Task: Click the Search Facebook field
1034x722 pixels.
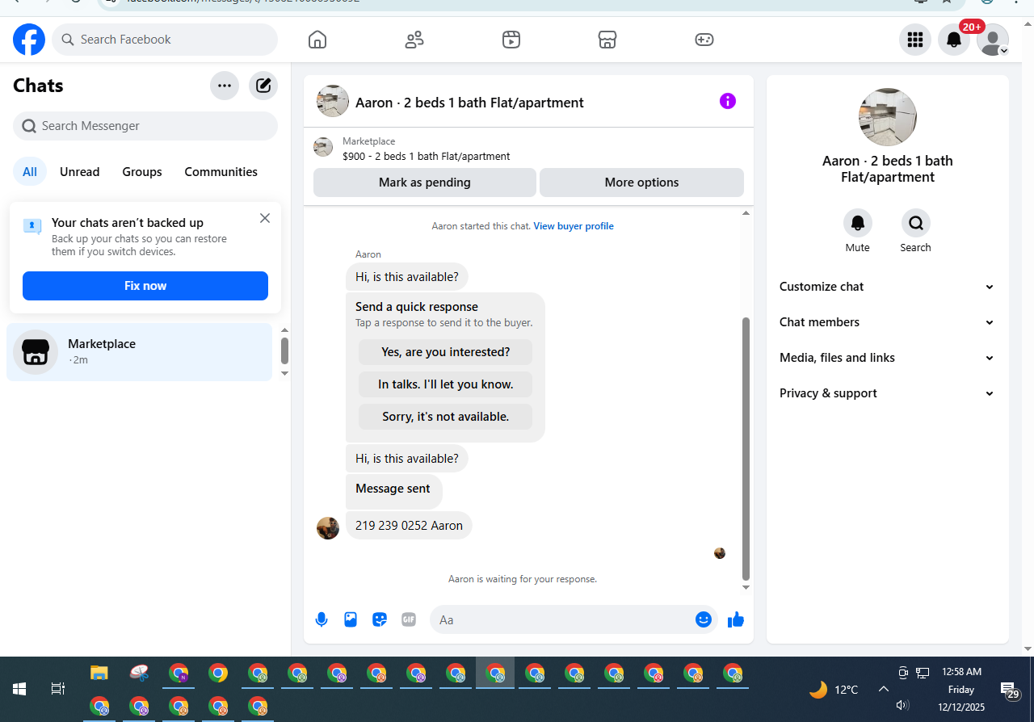Action: coord(165,40)
